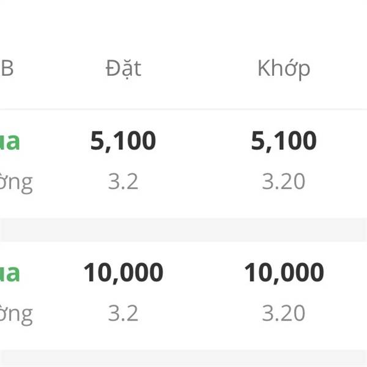Click price 3.2 below the 10,000 Đặt quantity

pyautogui.click(x=123, y=313)
